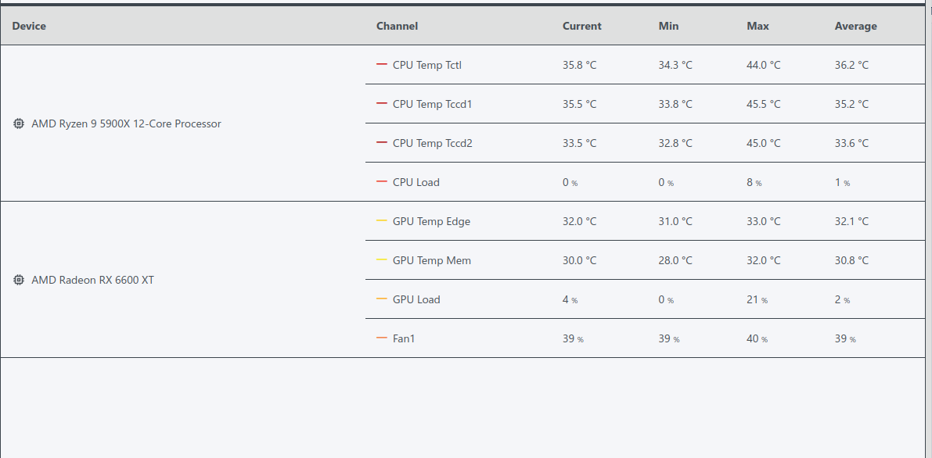932x458 pixels.
Task: Click the orange color marker for GPU Load
Action: click(382, 299)
